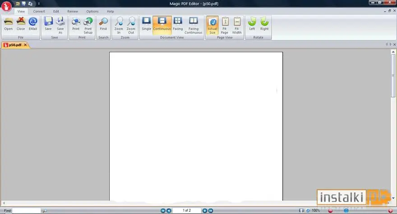Switch to Facing document view
Screen dimensions: 397x214
(x=178, y=24)
